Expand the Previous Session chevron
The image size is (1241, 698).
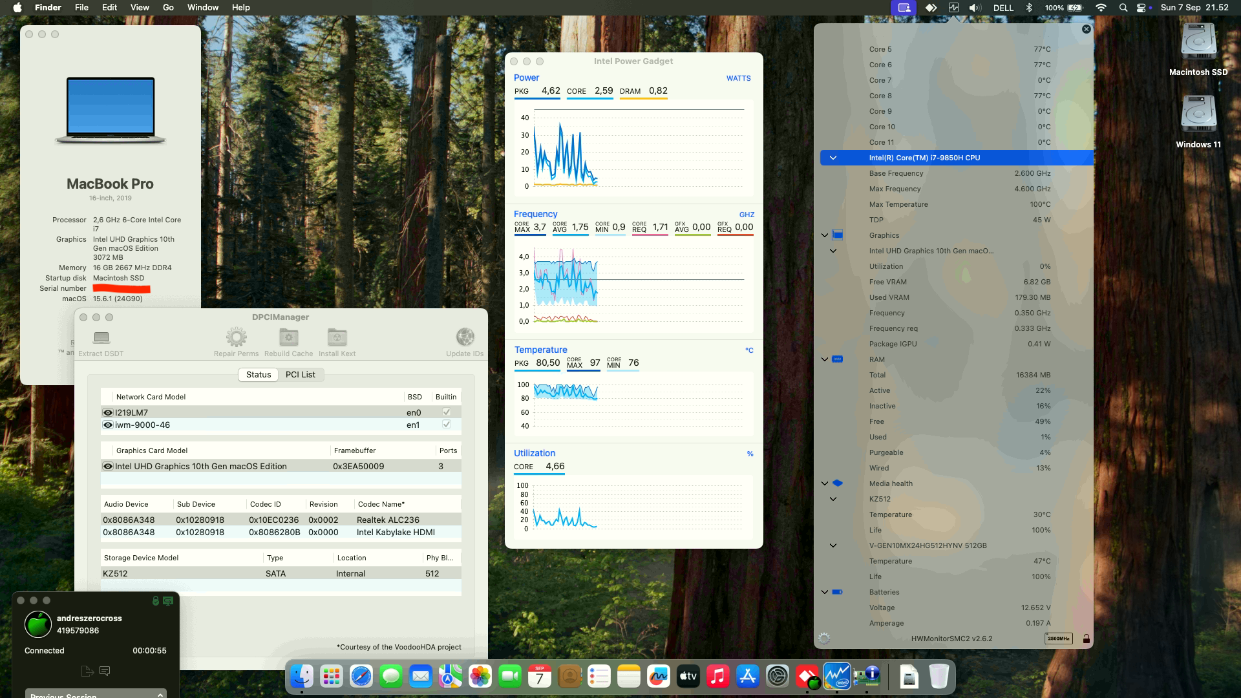click(160, 695)
